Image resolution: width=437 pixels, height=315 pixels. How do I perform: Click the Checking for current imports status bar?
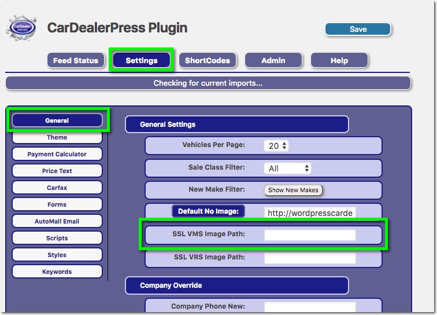click(x=208, y=83)
